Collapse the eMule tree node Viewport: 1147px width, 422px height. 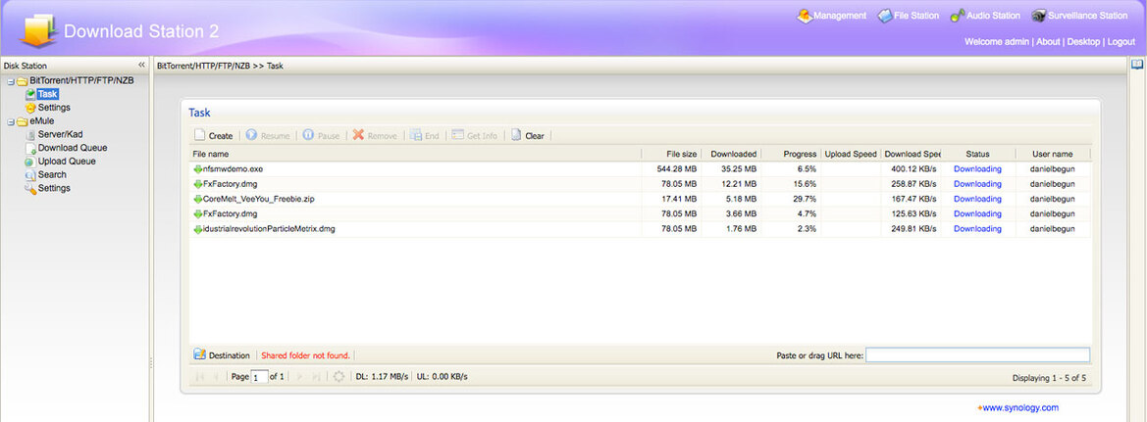11,121
